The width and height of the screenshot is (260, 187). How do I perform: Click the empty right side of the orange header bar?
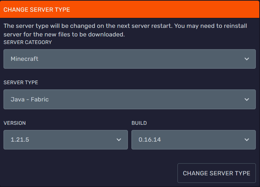pos(189,10)
